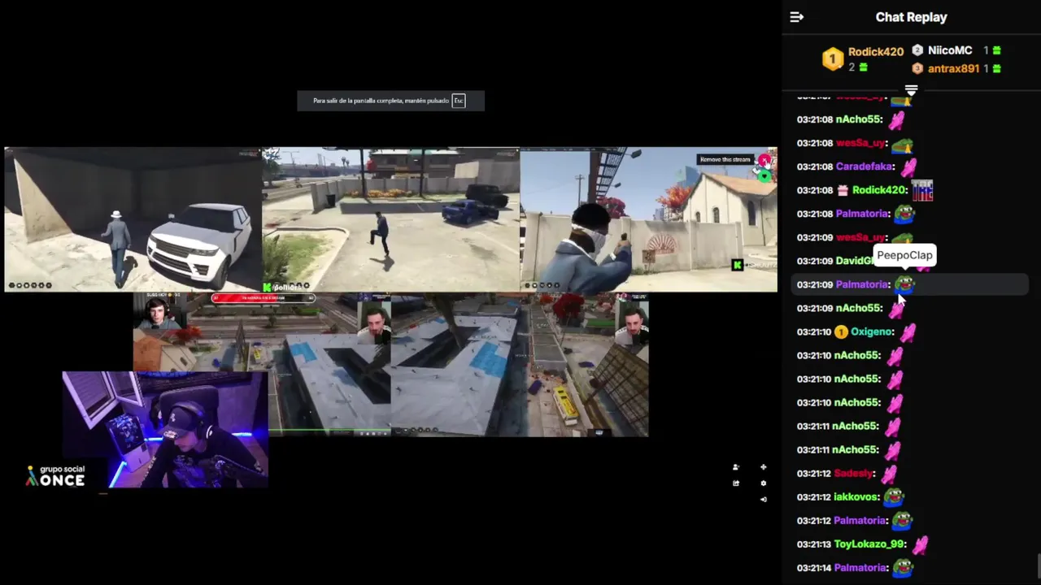Image resolution: width=1041 pixels, height=585 pixels.
Task: Open the share icon in the bottom controls
Action: (x=735, y=483)
